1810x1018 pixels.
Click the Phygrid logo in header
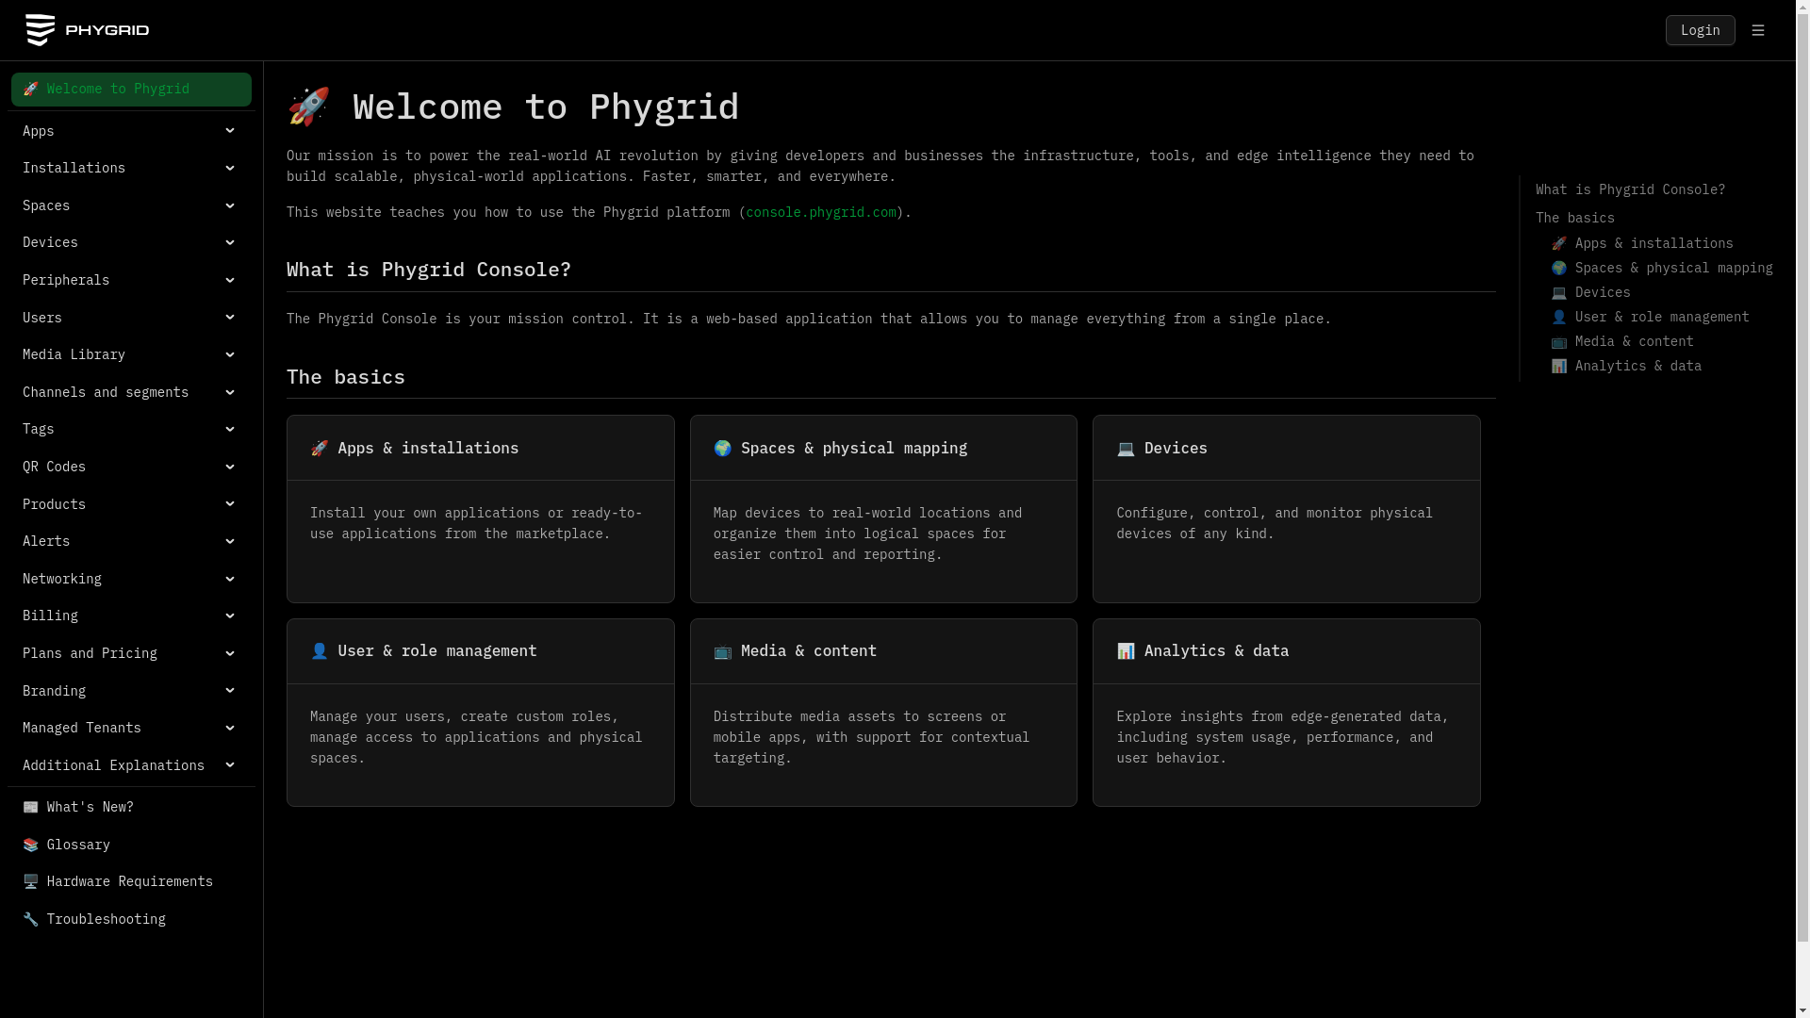tap(87, 30)
